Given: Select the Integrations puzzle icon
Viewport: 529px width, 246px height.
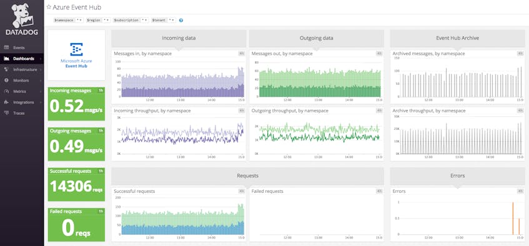Looking at the screenshot, I should (6, 102).
